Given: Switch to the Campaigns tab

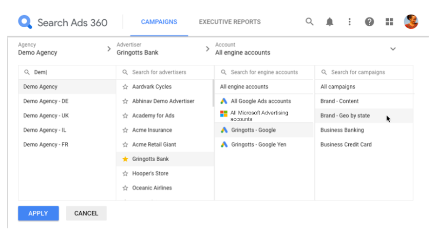Looking at the screenshot, I should (159, 22).
